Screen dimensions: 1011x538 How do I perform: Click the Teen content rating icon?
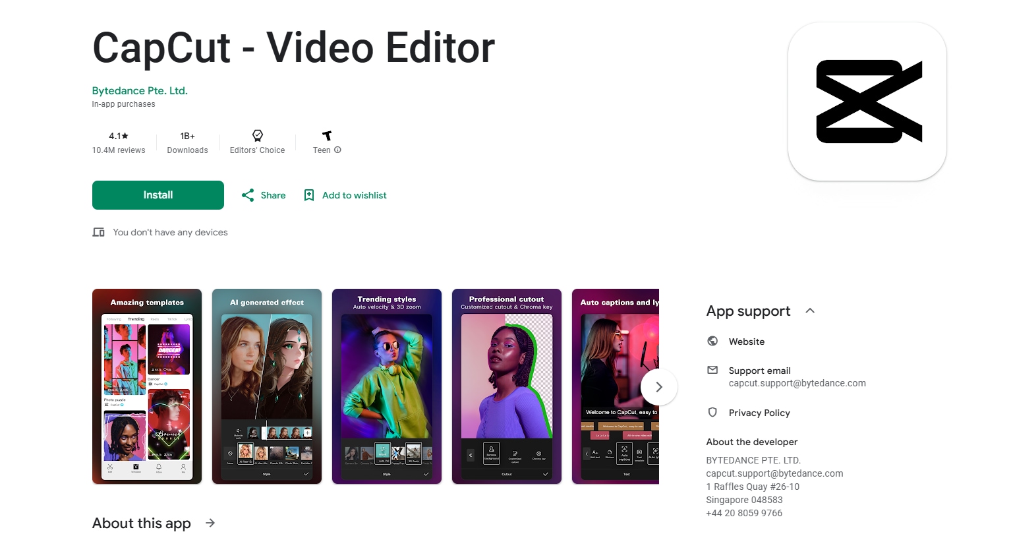(x=327, y=135)
